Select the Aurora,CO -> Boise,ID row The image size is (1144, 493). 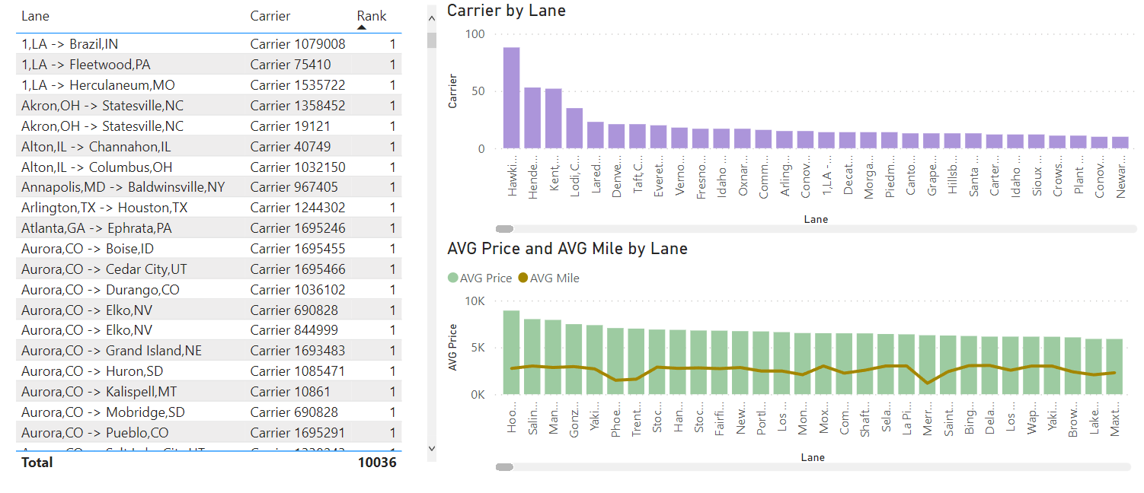pyautogui.click(x=114, y=247)
